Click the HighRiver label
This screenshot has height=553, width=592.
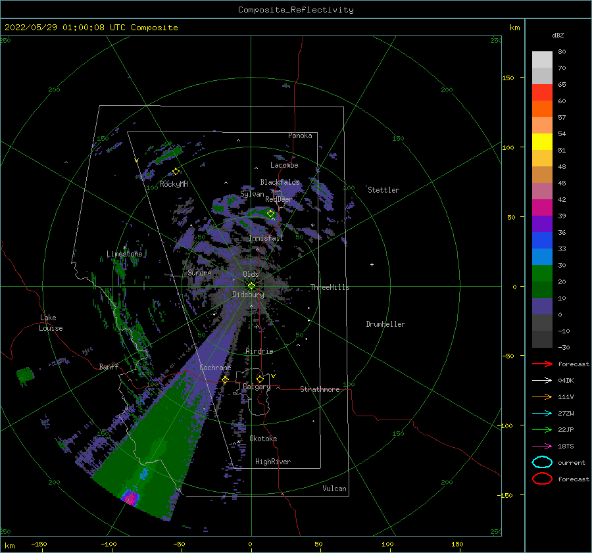pyautogui.click(x=273, y=462)
